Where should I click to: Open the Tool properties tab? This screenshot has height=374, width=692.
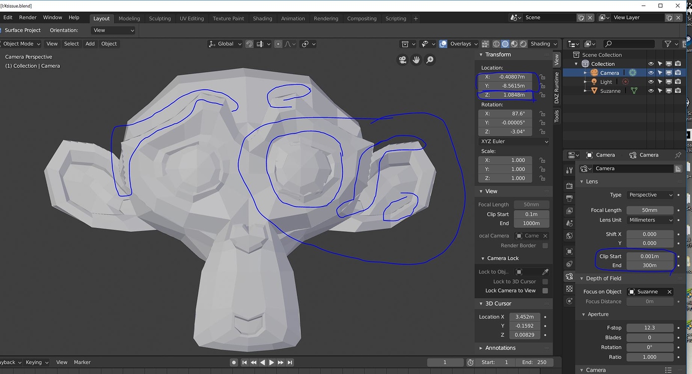[x=569, y=170]
